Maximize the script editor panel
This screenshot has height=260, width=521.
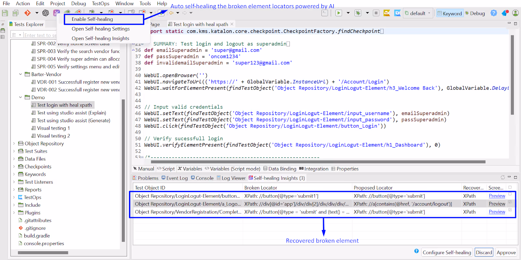(x=515, y=24)
